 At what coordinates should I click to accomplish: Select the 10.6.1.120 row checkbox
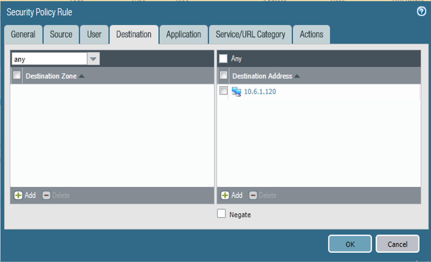point(223,91)
